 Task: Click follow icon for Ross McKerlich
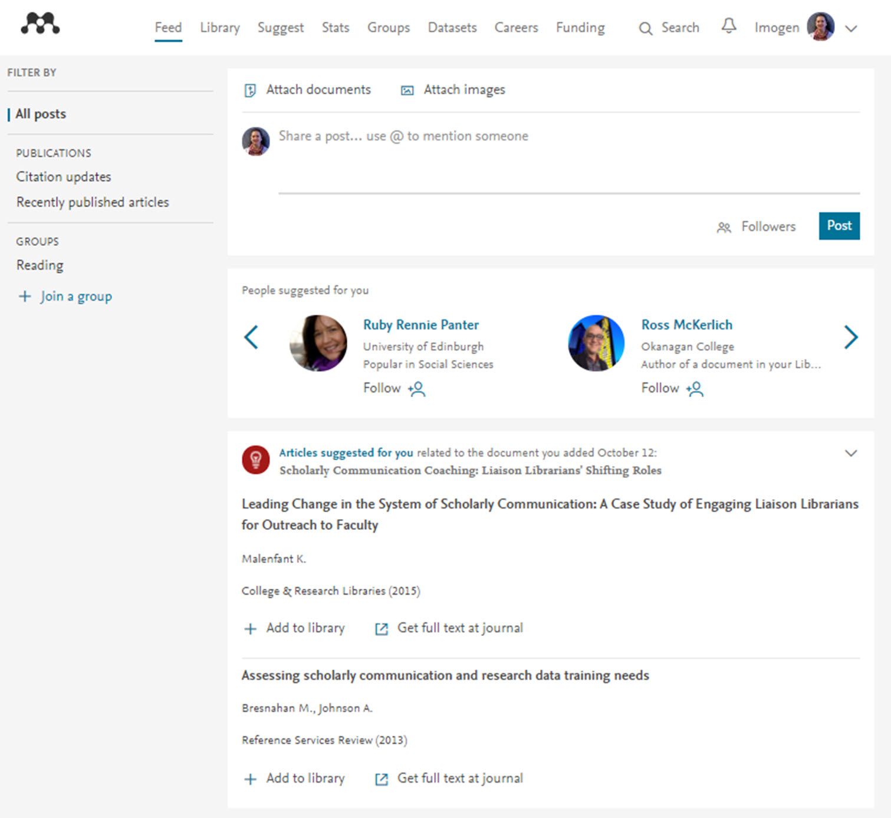pos(695,389)
